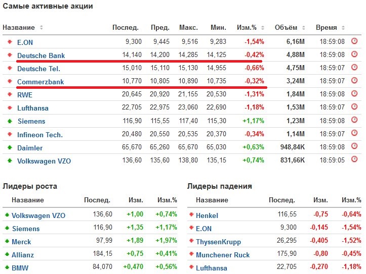Click red down arrow beside Lufthansa in active table
The height and width of the screenshot is (274, 366).
tap(9, 108)
